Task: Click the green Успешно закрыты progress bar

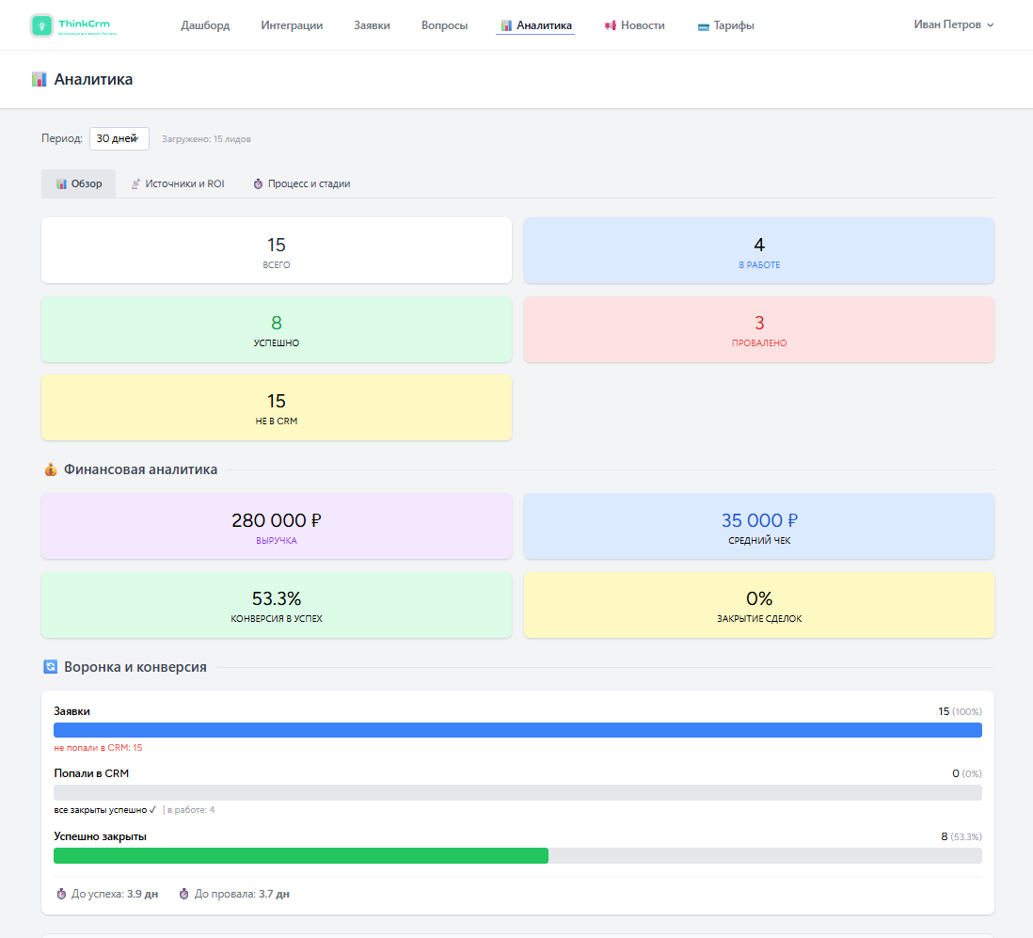Action: [301, 855]
